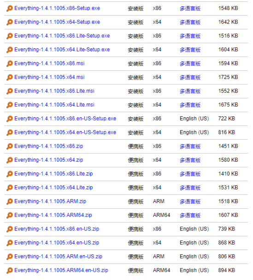Screen dimensions: 253x280
Task: Click the magnifier icon beside Everything-1.4.1.1005.x86.Lite.msi
Action: [10, 91]
